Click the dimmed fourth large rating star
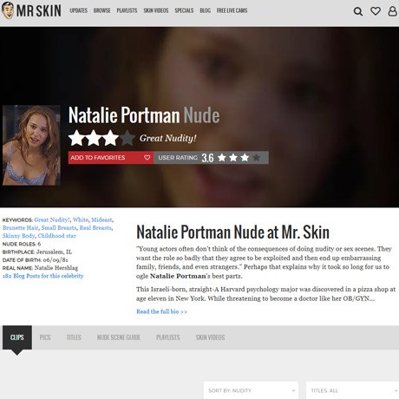 coord(127,138)
